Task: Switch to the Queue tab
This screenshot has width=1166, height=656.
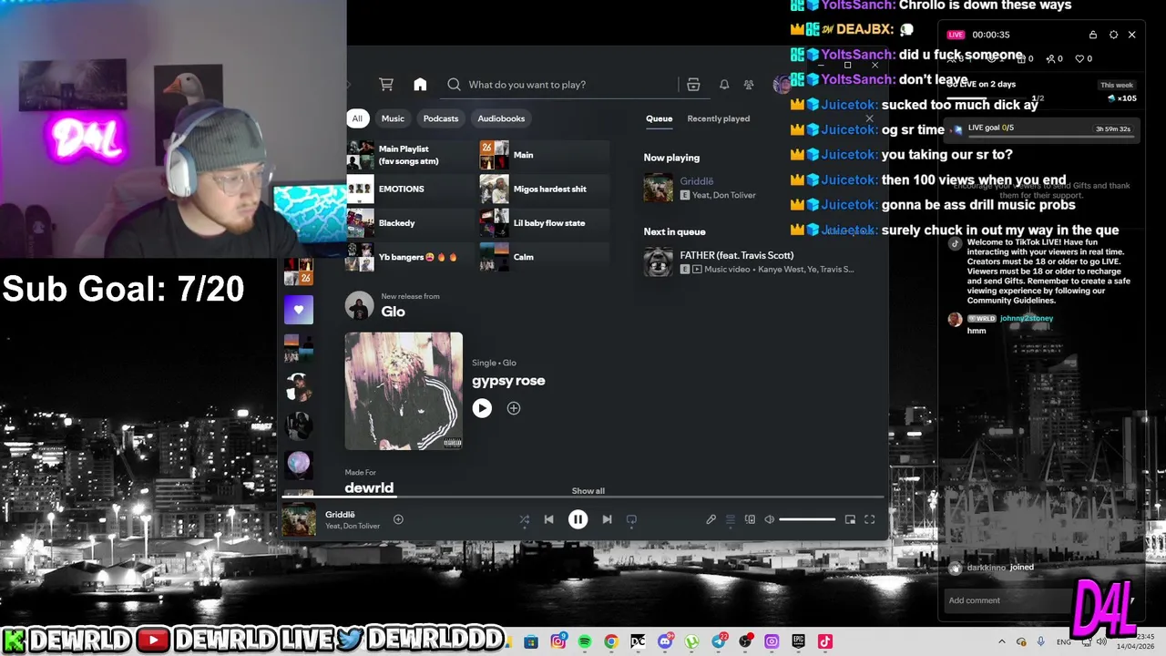Action: 660,118
